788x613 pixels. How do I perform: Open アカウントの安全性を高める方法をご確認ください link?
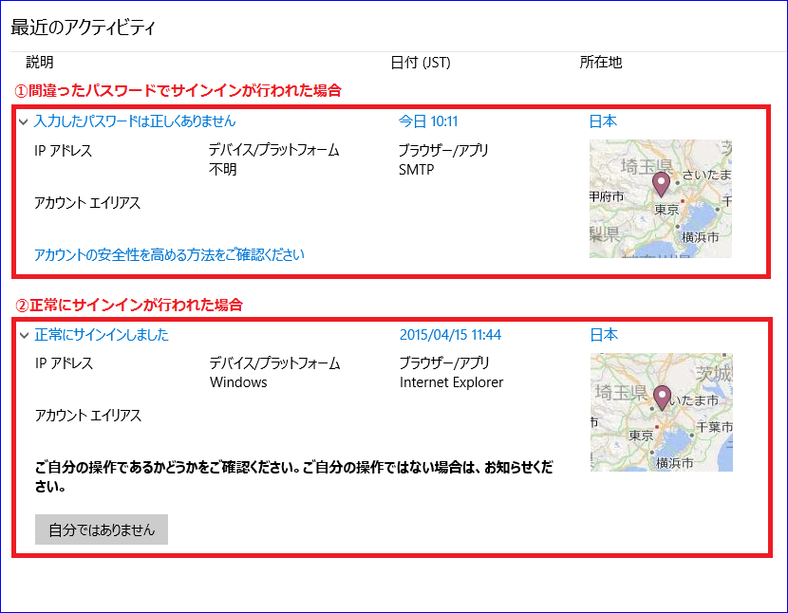click(169, 254)
